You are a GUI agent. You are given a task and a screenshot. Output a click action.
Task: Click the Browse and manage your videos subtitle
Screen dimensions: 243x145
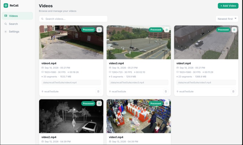pos(58,11)
